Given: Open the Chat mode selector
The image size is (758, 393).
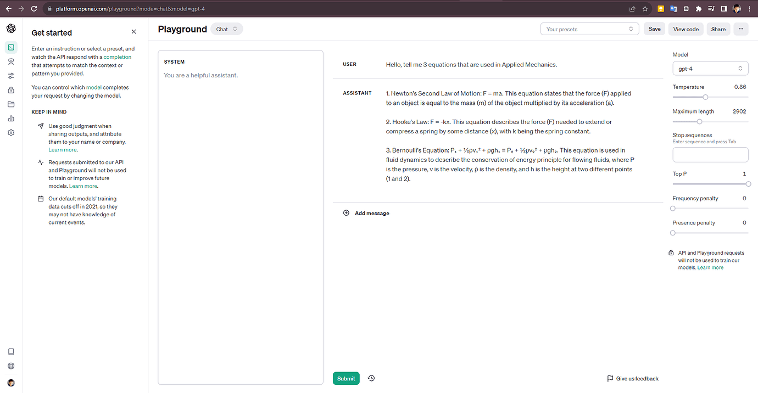Looking at the screenshot, I should click(226, 29).
